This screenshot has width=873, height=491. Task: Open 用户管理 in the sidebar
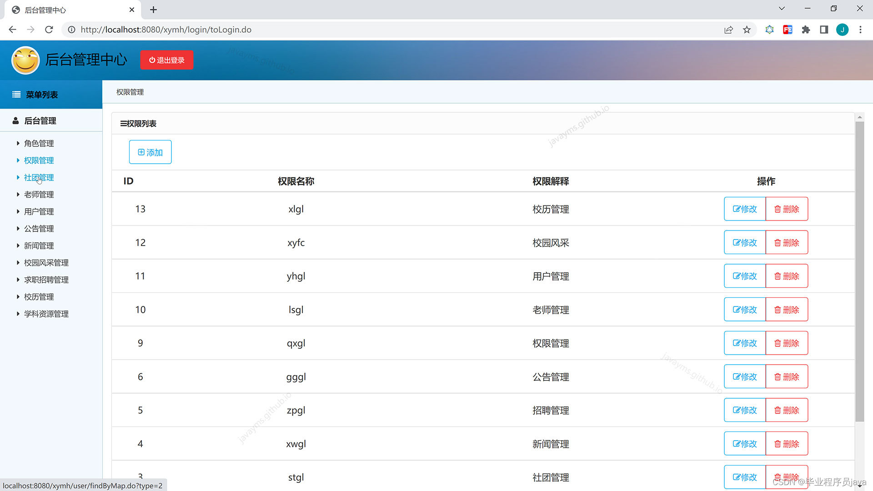pos(39,211)
